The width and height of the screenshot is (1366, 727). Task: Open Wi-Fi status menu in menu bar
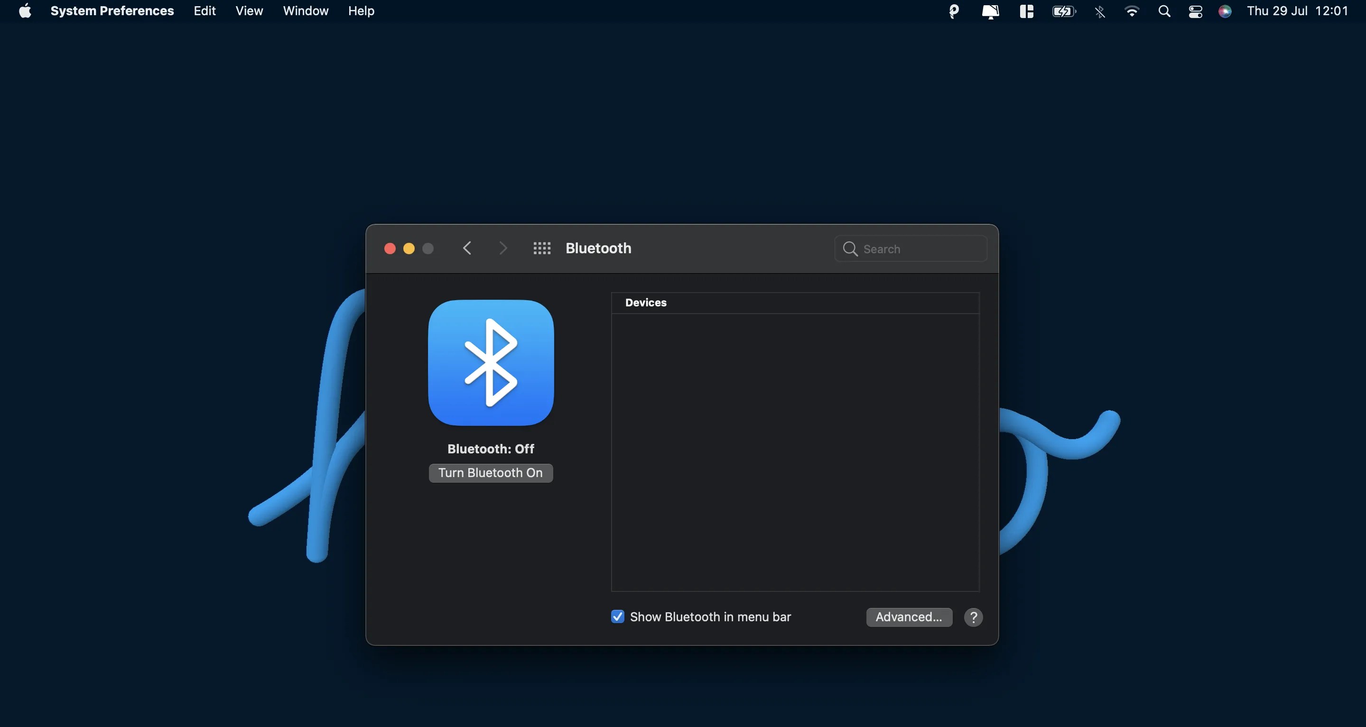1132,11
